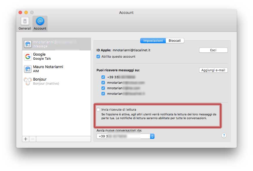
Task: Enable Invia ricevute di lettura
Action: 98,110
